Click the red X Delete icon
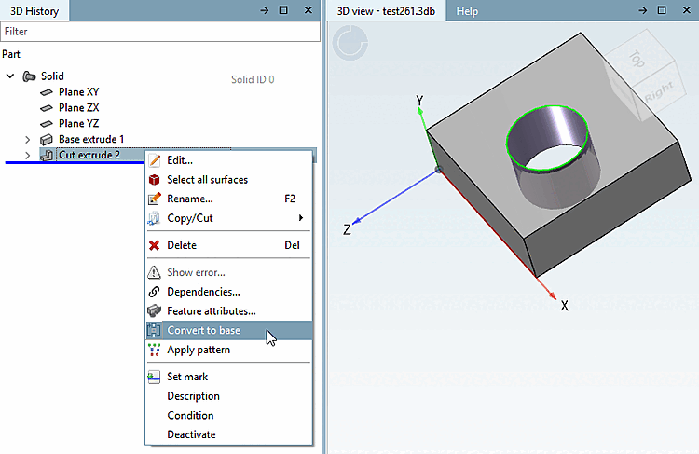Image resolution: width=699 pixels, height=454 pixels. tap(154, 245)
